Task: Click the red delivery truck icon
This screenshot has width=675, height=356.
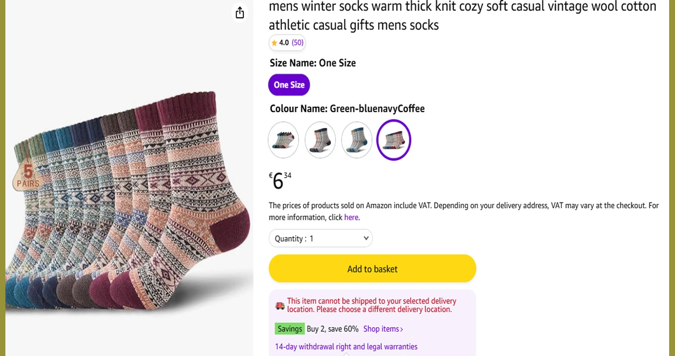Action: 280,306
